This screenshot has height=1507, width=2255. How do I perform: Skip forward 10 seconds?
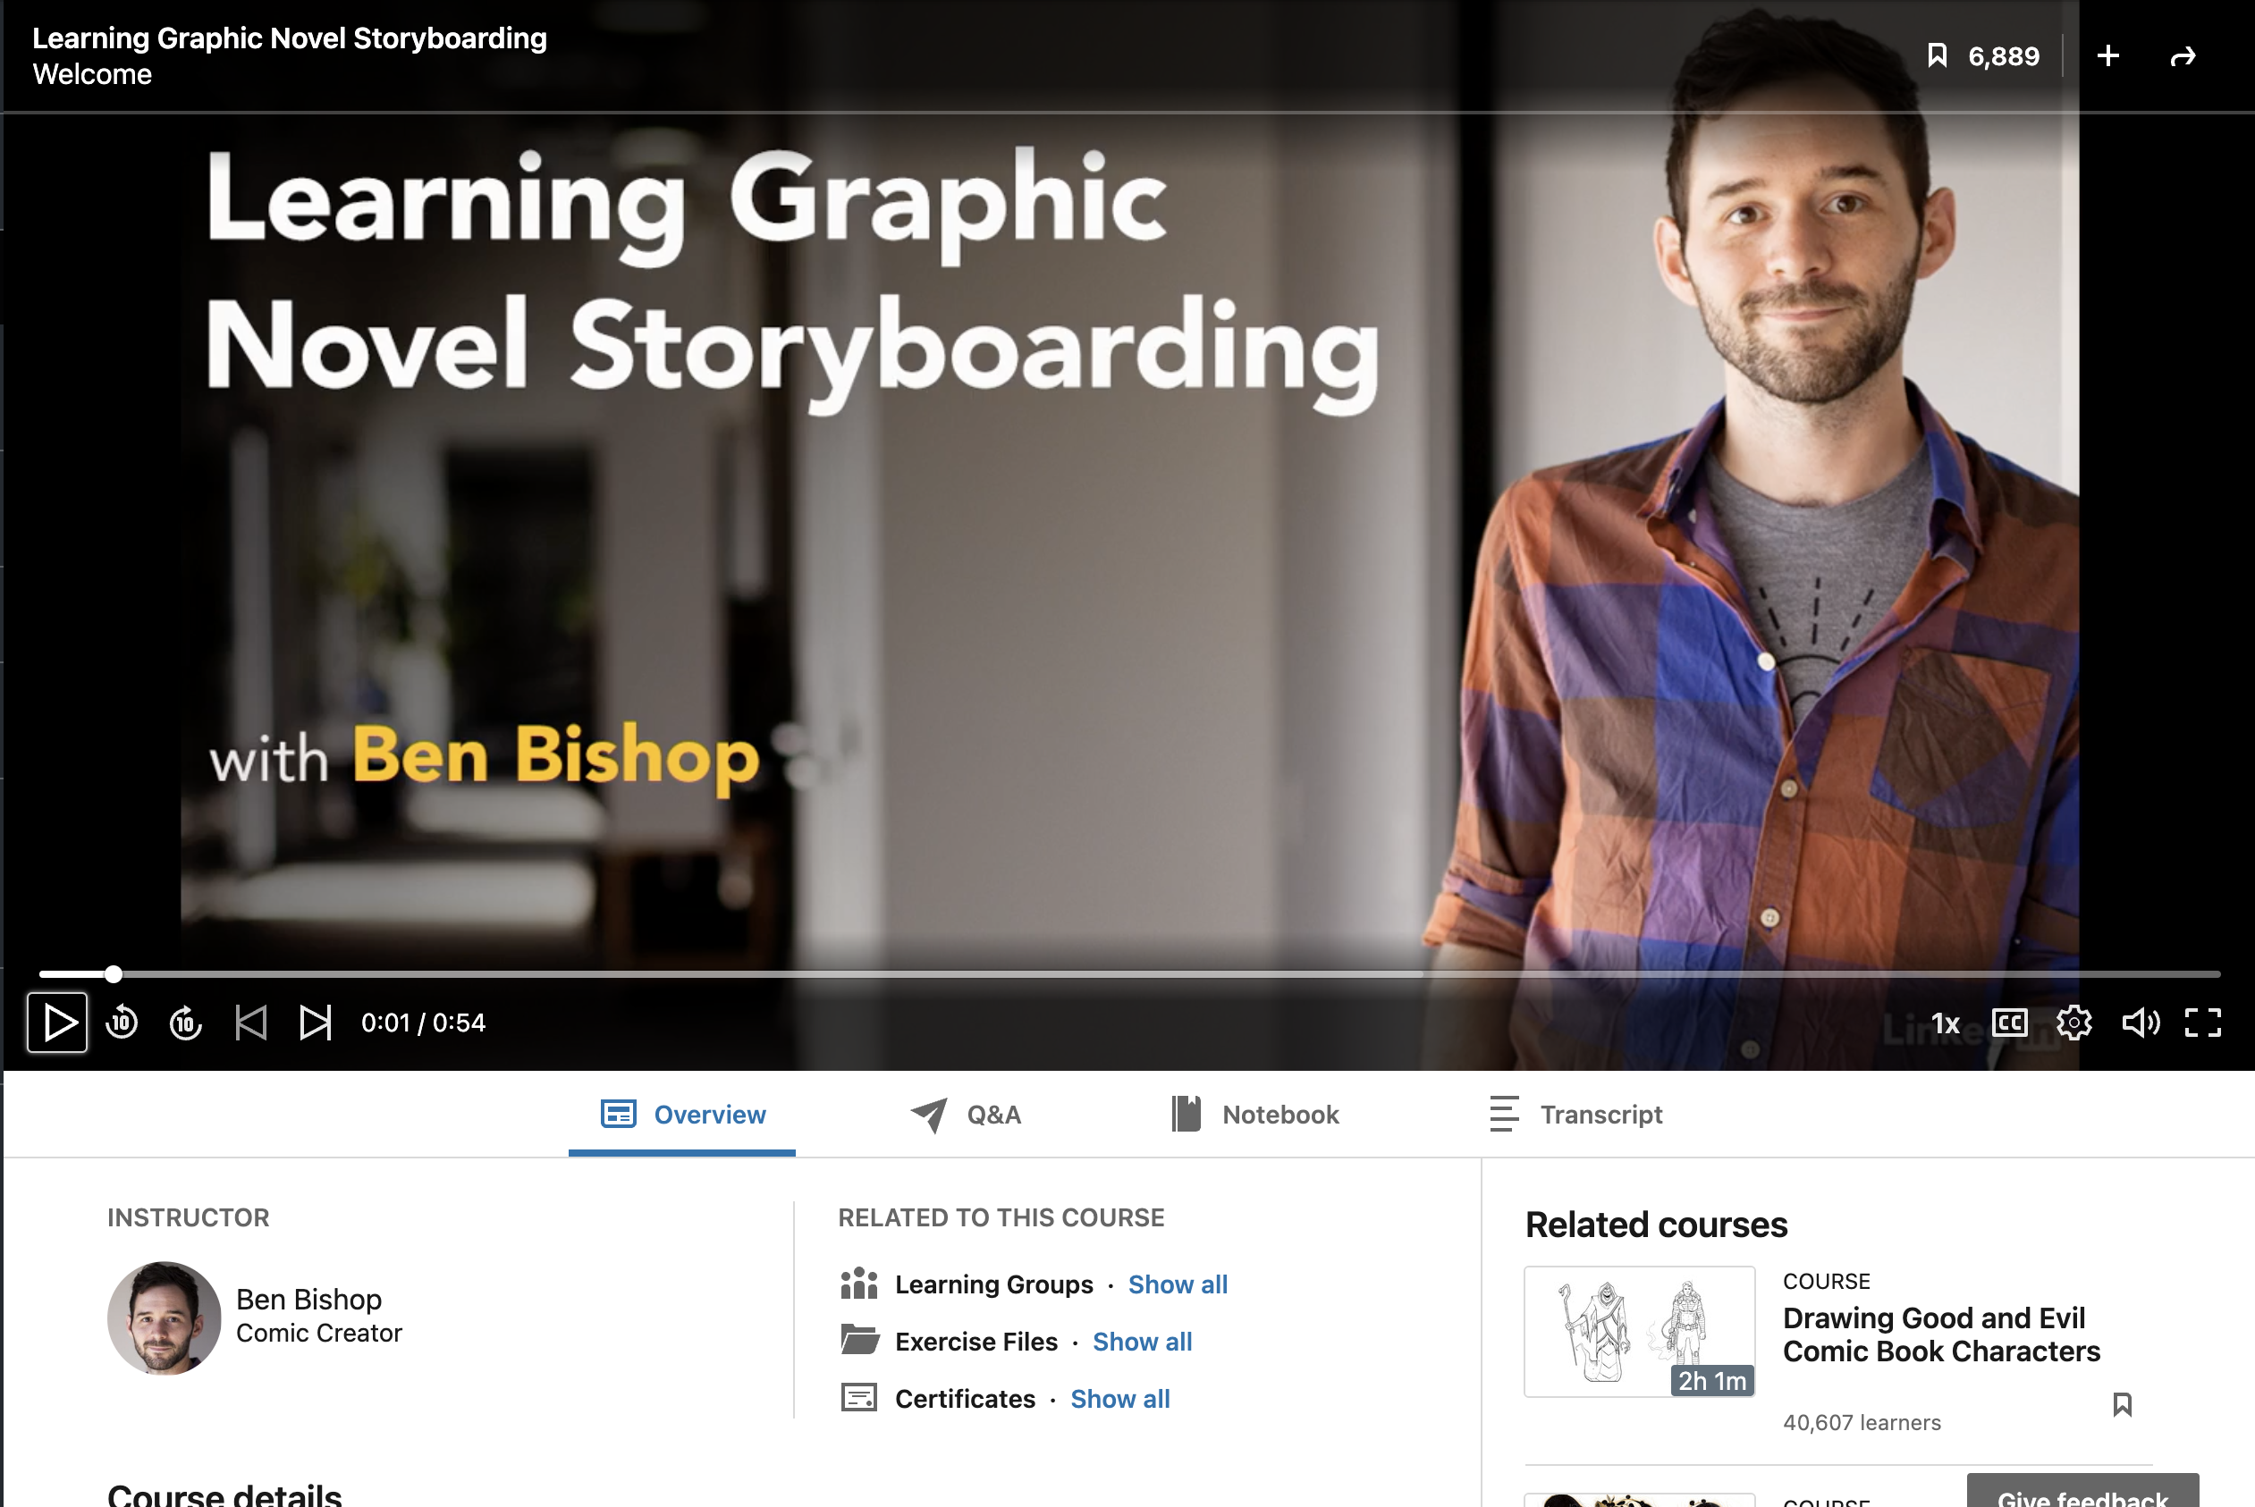[185, 1023]
